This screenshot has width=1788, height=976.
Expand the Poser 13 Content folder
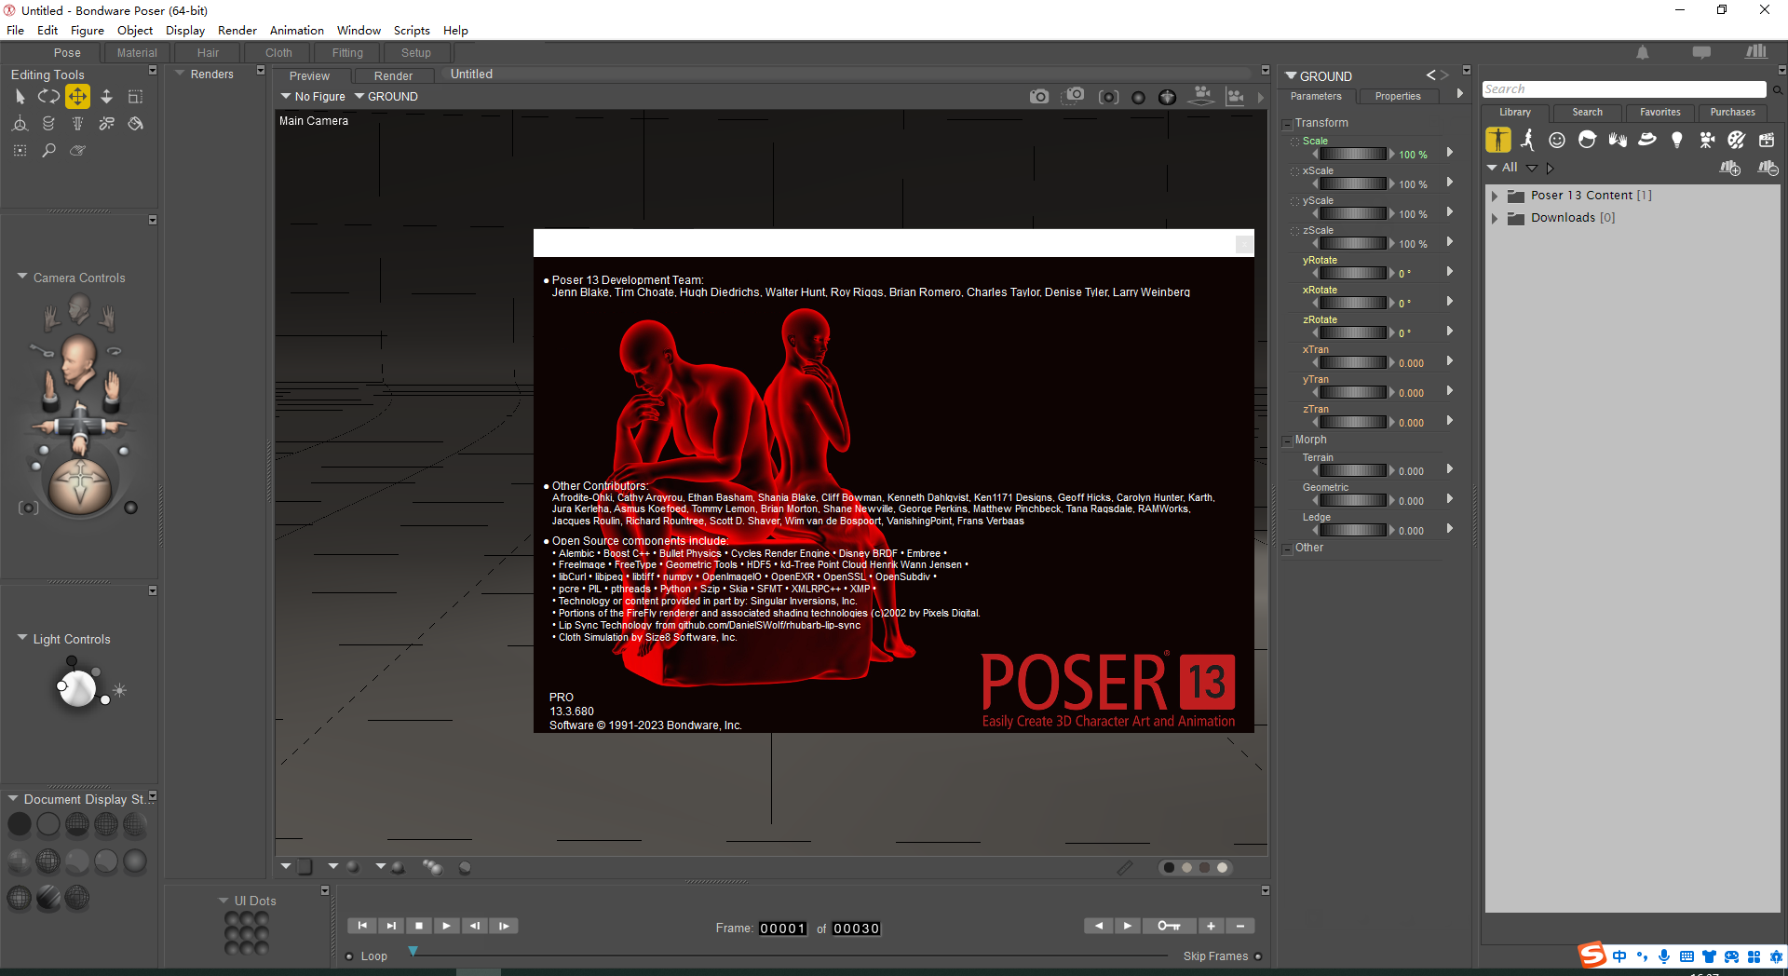[1495, 196]
